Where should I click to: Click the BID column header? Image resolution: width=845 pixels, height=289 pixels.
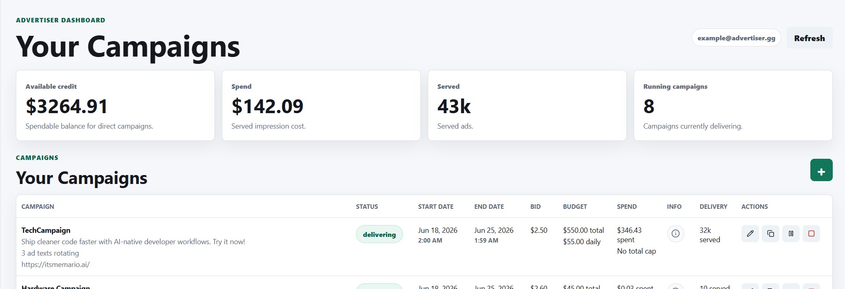pos(535,207)
